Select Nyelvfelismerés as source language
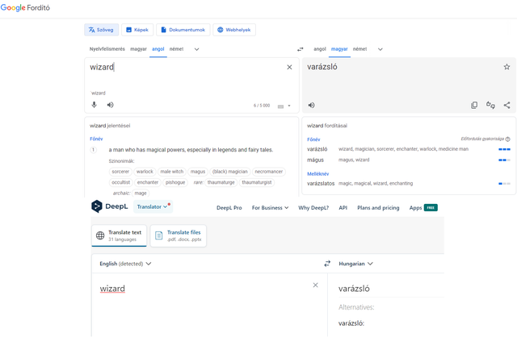 pyautogui.click(x=107, y=49)
